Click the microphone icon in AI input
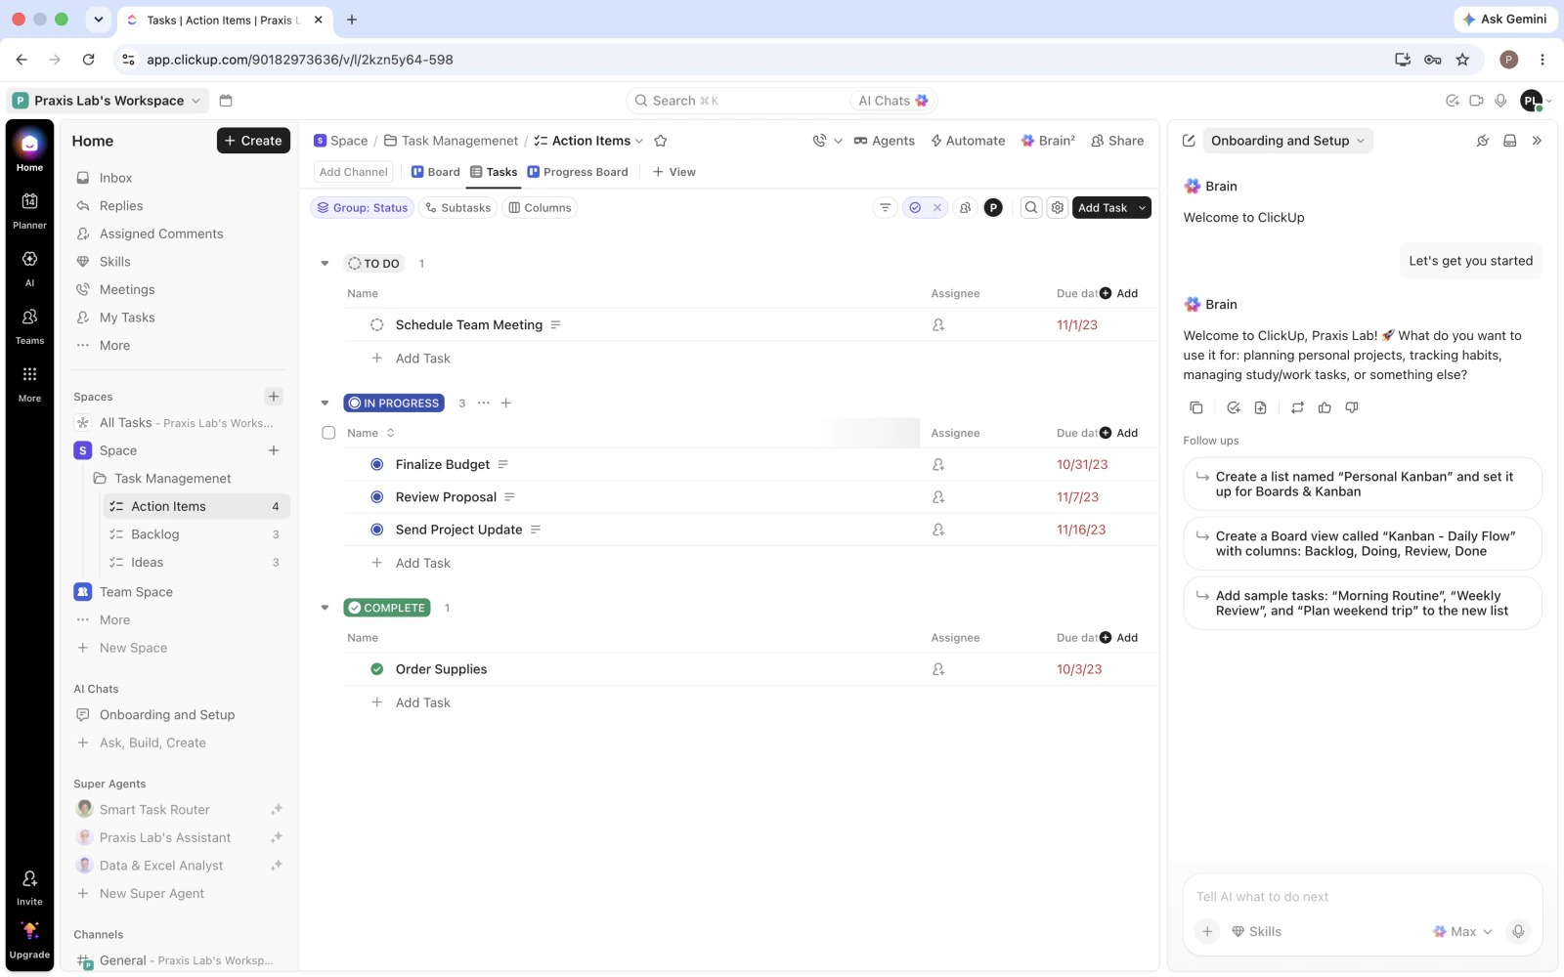Image resolution: width=1564 pixels, height=977 pixels. [1518, 931]
